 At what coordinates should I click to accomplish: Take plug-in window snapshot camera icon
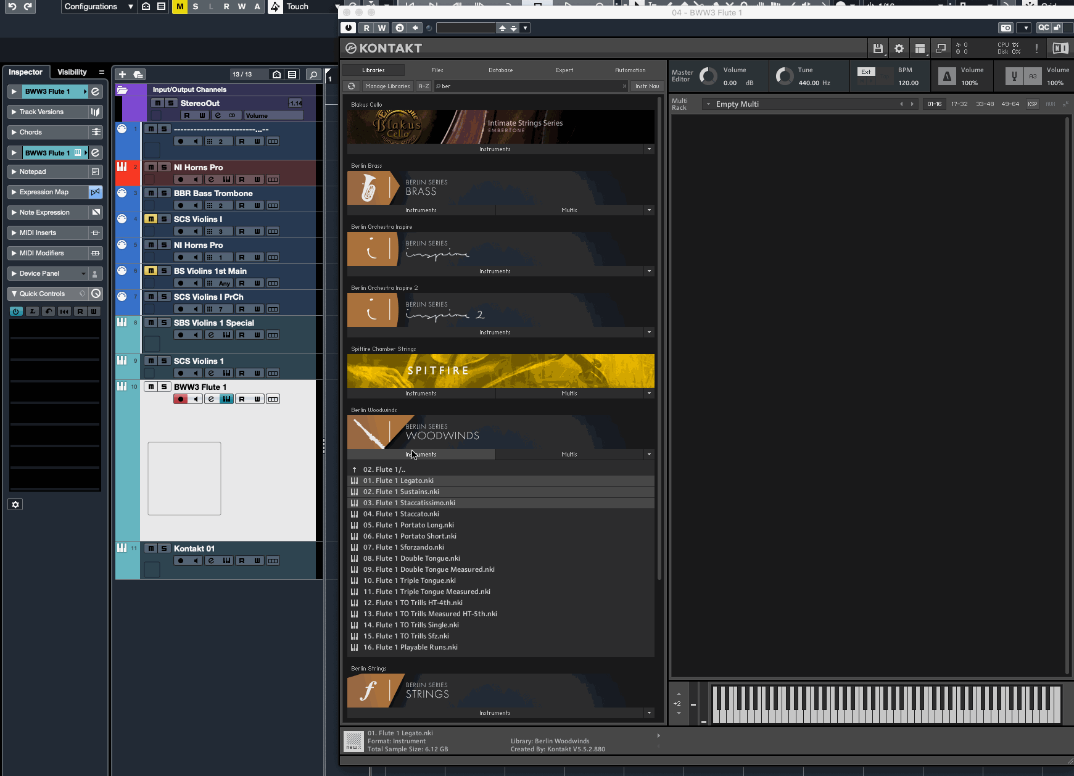point(1006,28)
